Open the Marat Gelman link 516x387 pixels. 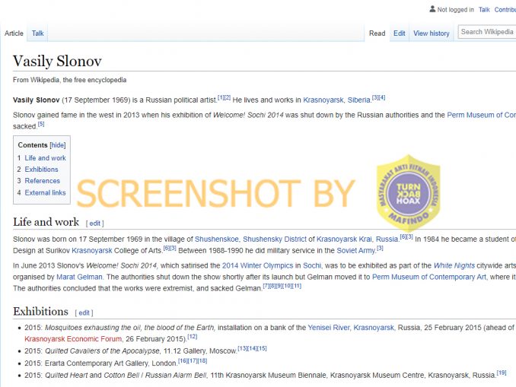click(x=79, y=278)
